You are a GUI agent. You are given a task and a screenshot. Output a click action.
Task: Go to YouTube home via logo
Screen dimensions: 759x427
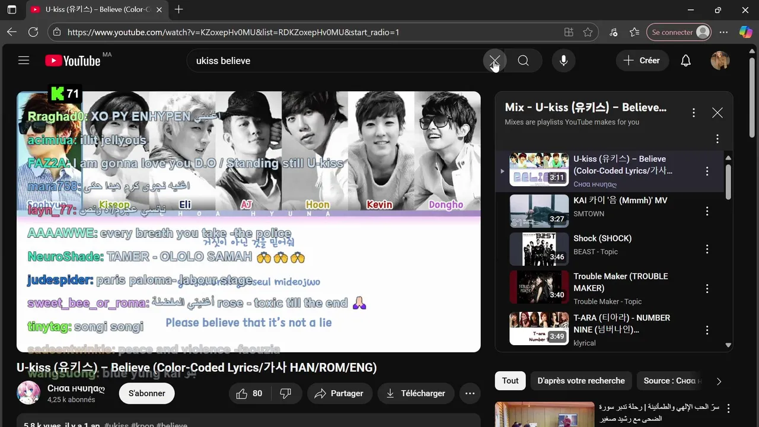pyautogui.click(x=72, y=60)
